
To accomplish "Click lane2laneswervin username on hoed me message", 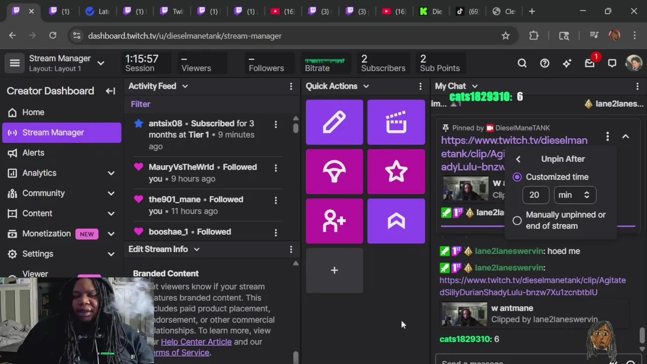I will point(509,251).
